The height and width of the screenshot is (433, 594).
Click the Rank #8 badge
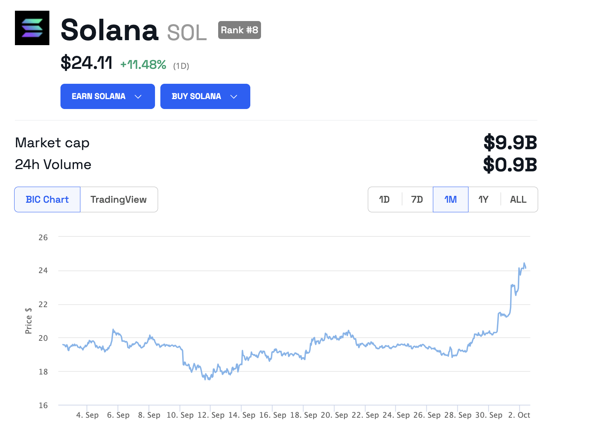[239, 30]
